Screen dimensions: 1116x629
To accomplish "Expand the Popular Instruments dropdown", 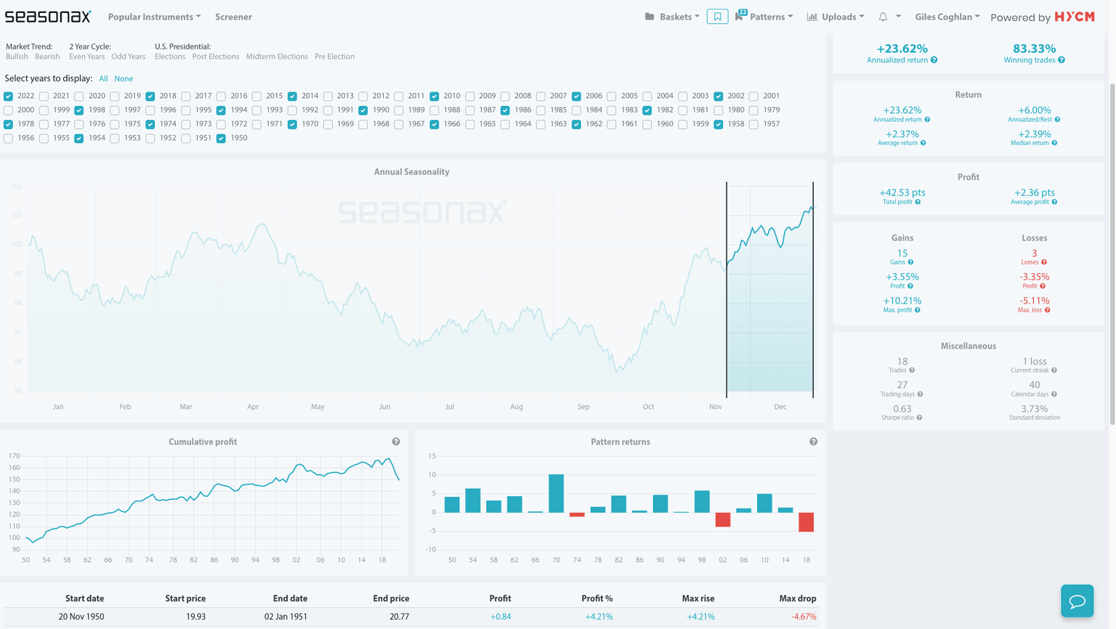I will (x=154, y=17).
